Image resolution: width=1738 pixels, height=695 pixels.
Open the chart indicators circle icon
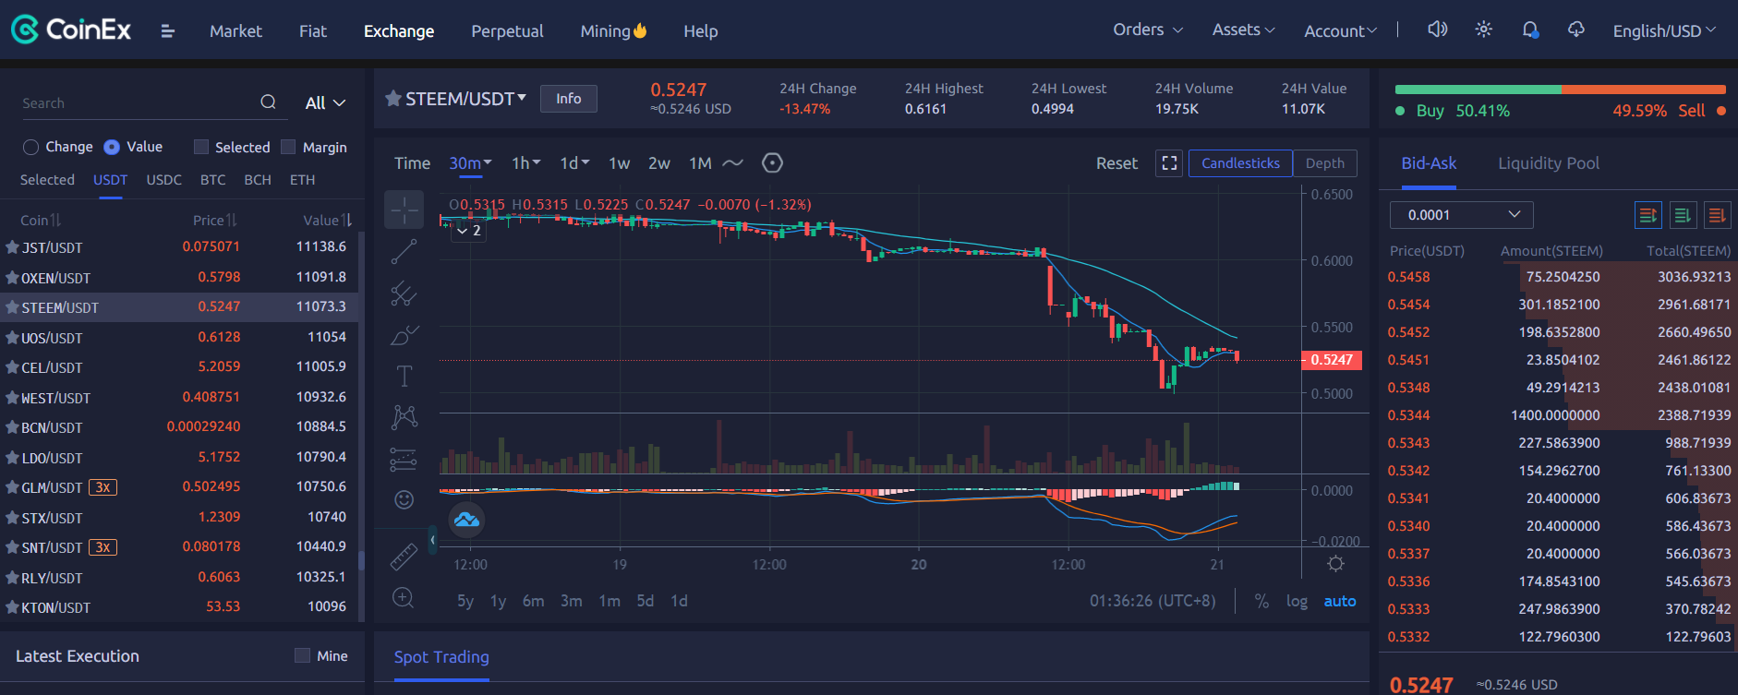click(772, 163)
